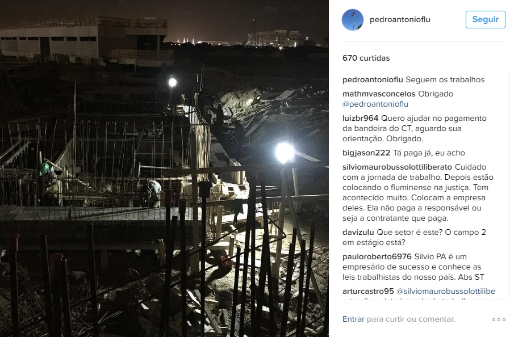Image resolution: width=510 pixels, height=337 pixels.
Task: Open silviomaurobussolottiliberato commenter profile
Action: [397, 167]
